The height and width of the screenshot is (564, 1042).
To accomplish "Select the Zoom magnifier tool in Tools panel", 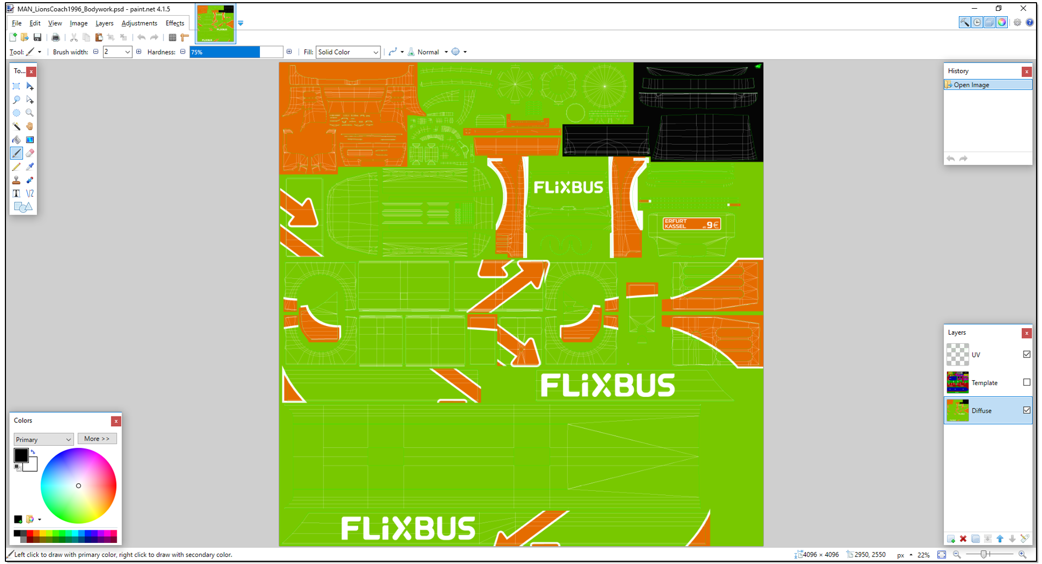I will [30, 113].
